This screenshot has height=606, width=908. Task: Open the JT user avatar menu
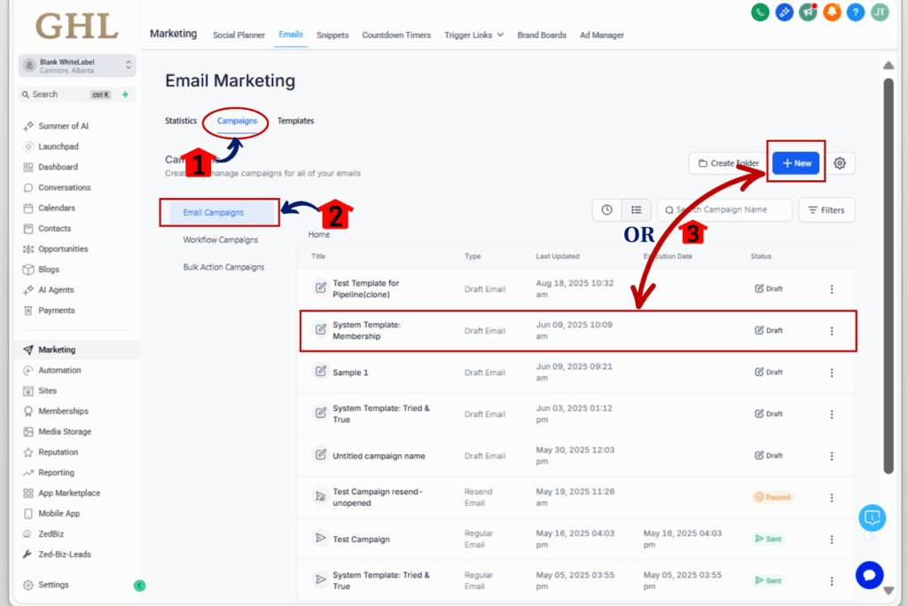[880, 12]
